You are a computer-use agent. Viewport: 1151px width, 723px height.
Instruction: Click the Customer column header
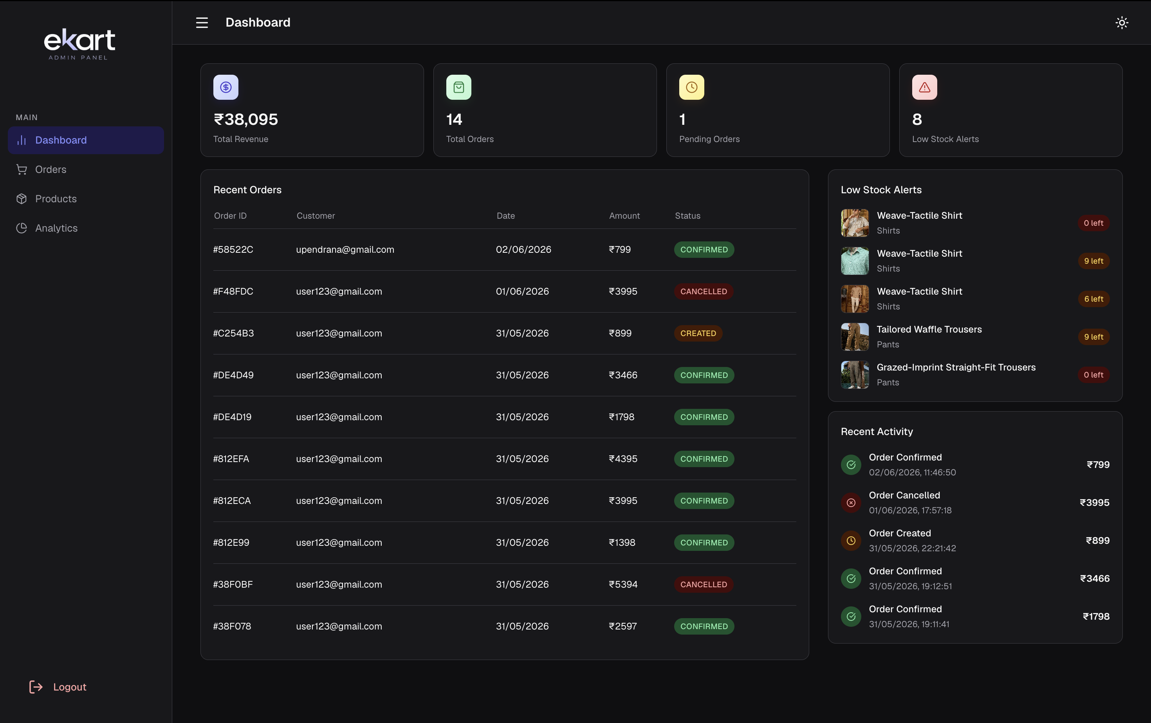[316, 216]
